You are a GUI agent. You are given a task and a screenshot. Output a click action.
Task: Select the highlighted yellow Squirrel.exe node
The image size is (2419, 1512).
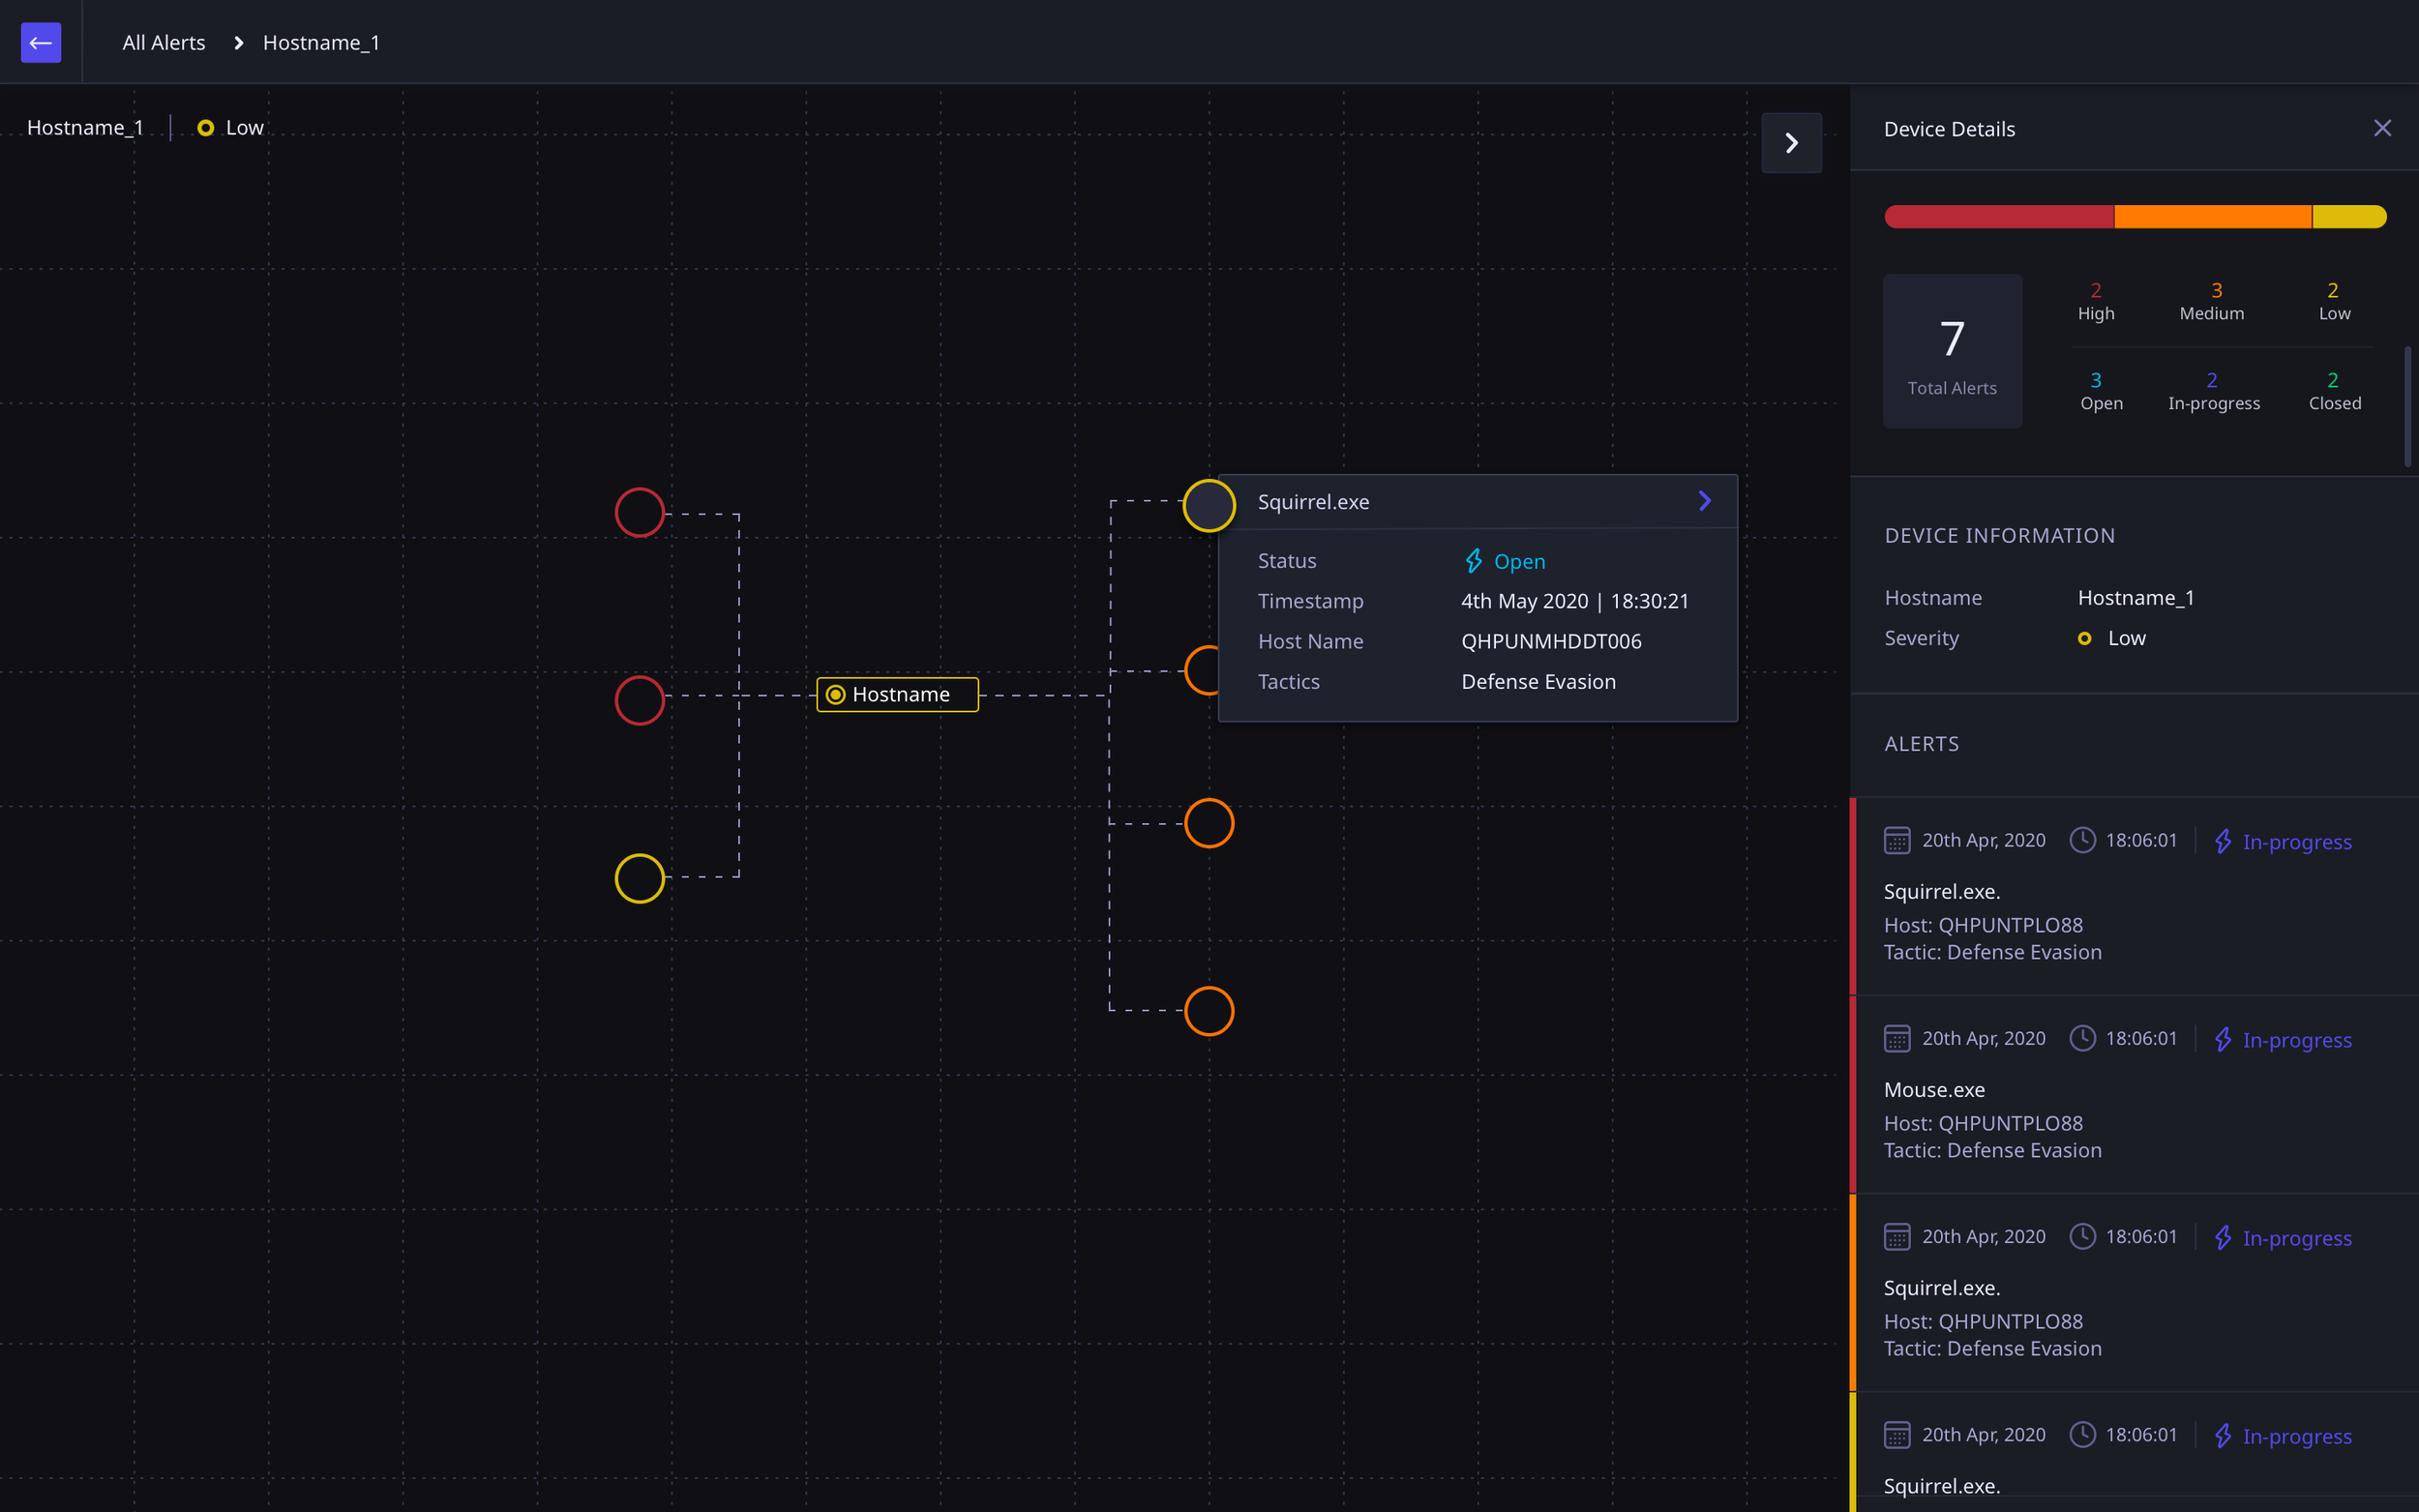pos(1209,505)
